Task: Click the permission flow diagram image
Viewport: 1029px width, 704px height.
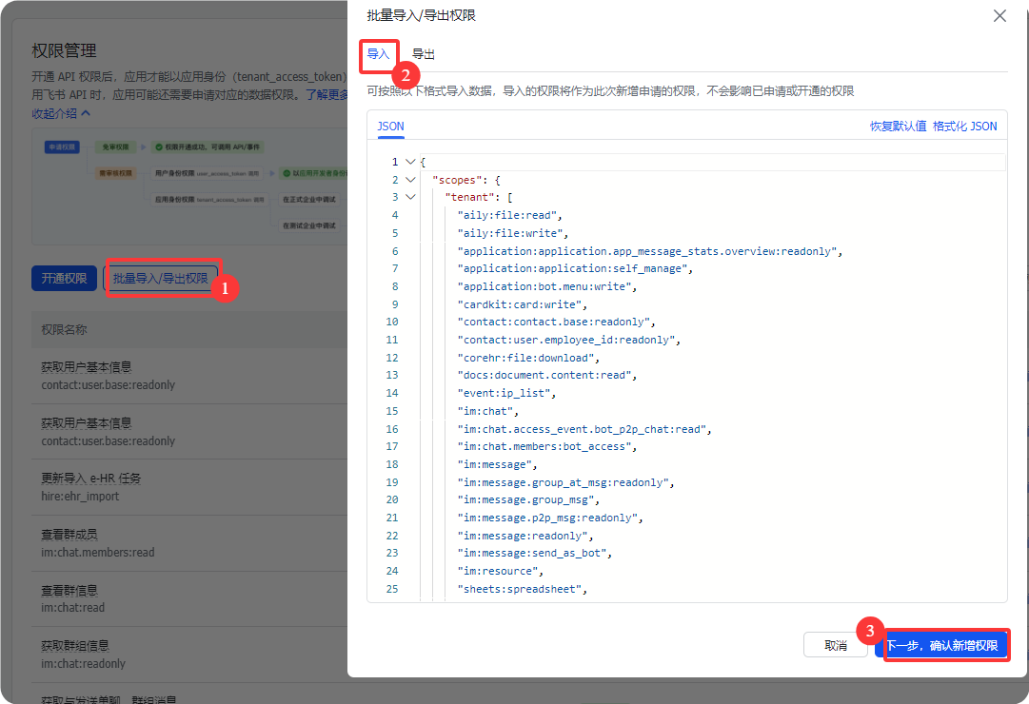Action: point(190,186)
